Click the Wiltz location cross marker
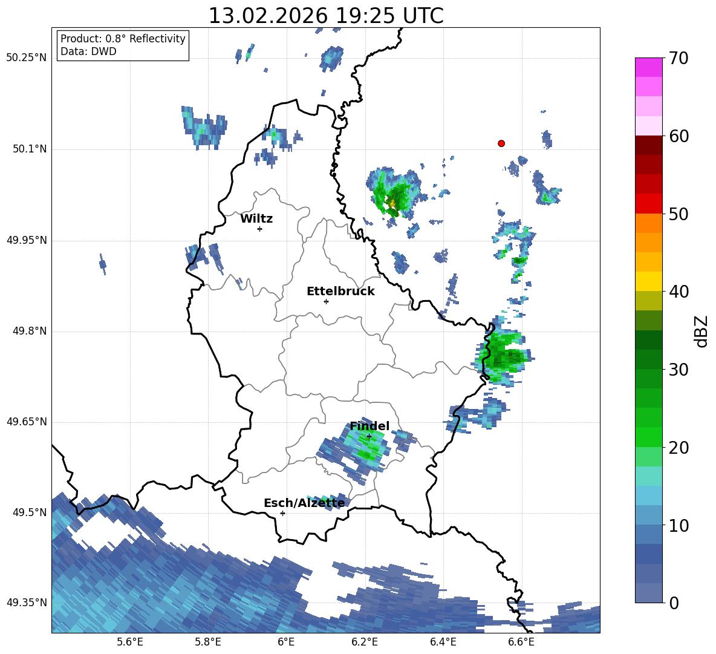716x654 pixels. [260, 229]
